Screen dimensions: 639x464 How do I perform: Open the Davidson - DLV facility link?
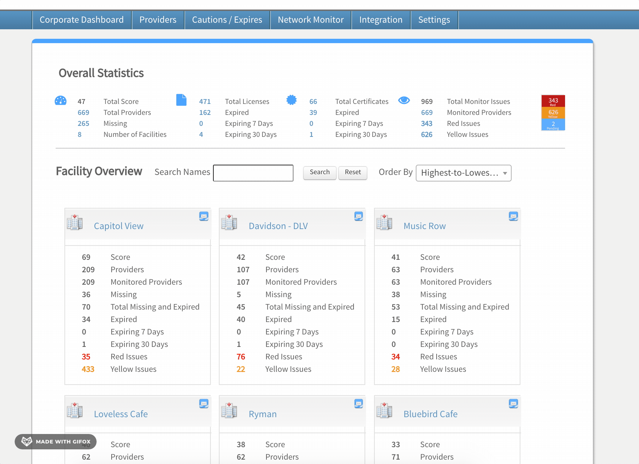pos(278,226)
